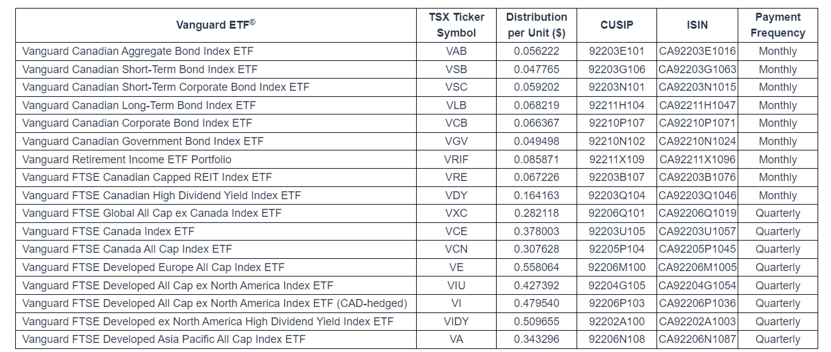831x352 pixels.
Task: Click ISIN CA92211H1047 cell
Action: [x=697, y=105]
